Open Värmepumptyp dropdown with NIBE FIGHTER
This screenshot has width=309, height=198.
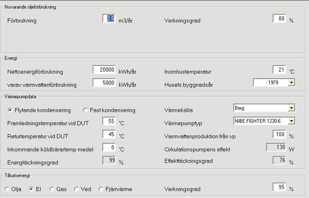291,121
